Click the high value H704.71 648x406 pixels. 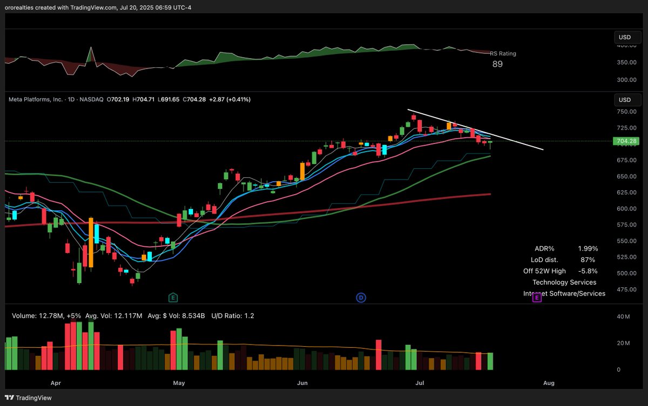pyautogui.click(x=144, y=100)
